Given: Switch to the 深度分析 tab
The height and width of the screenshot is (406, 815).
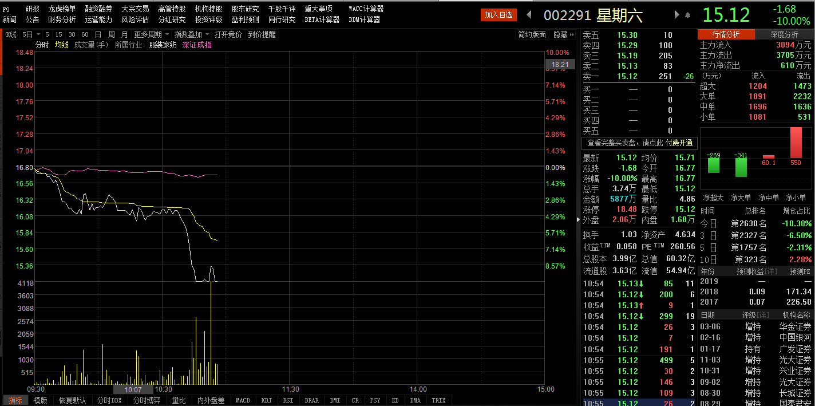Looking at the screenshot, I should (x=784, y=34).
